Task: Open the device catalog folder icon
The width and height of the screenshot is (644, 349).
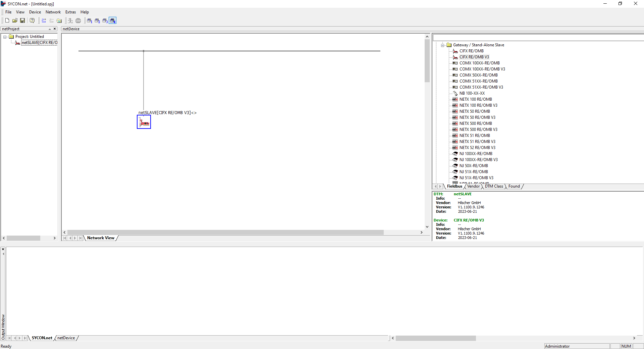Action: pyautogui.click(x=59, y=20)
